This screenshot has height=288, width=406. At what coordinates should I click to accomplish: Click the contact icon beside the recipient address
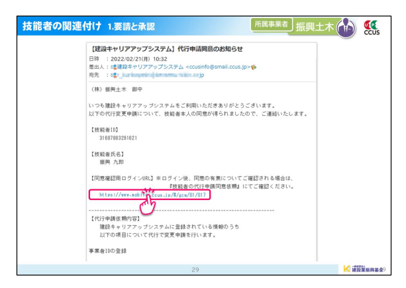tap(114, 75)
